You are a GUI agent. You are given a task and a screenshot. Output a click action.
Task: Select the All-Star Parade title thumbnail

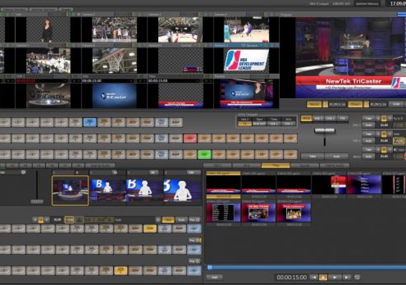258,213
